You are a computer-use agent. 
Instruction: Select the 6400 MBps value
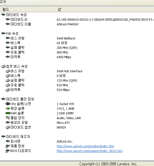(64, 57)
